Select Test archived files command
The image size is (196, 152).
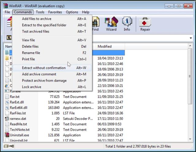36,32
